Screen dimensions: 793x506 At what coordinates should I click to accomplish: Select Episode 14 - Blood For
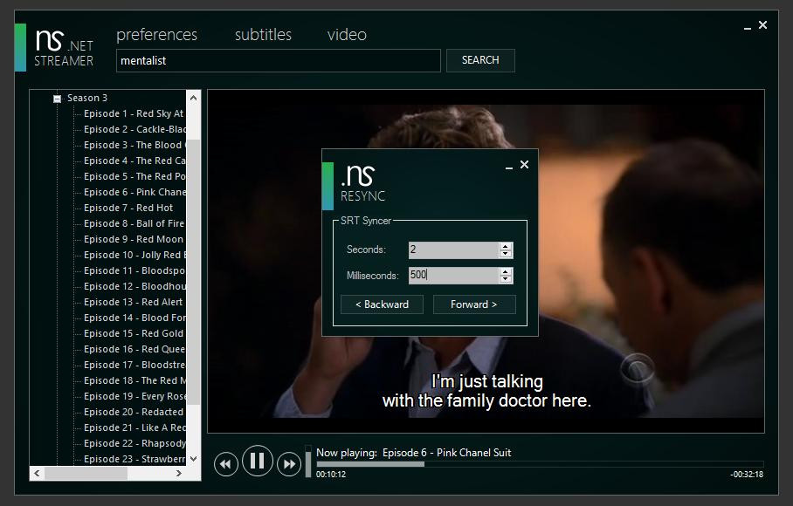click(x=134, y=318)
